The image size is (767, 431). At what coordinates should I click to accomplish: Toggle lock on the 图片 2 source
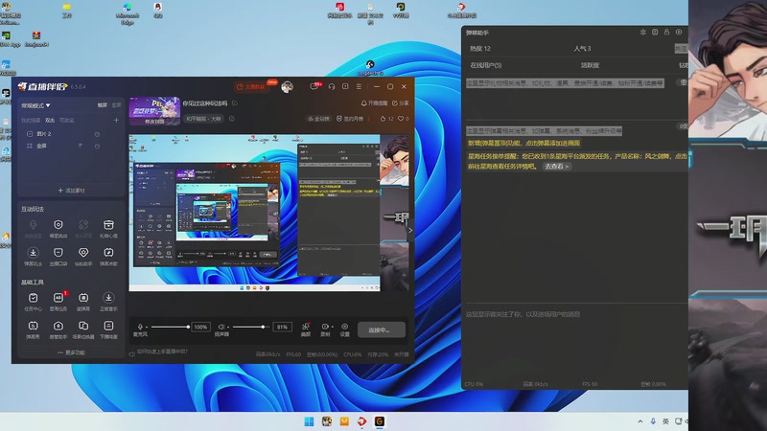tap(97, 134)
